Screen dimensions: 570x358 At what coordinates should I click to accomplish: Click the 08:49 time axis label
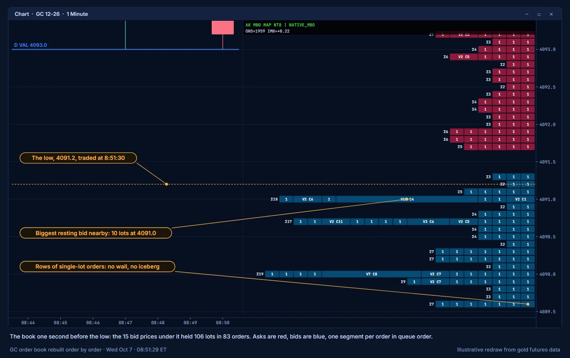[x=190, y=323]
